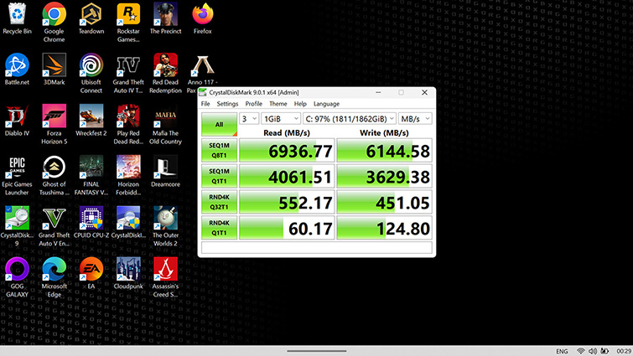The image size is (633, 356).
Task: Run the SEQ1M Q8T1 test button
Action: (219, 151)
